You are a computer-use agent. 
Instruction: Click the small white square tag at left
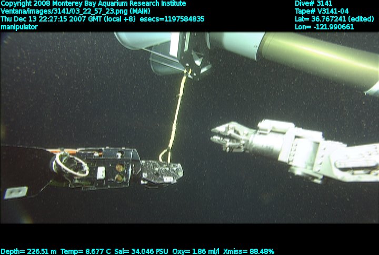(x=15, y=193)
